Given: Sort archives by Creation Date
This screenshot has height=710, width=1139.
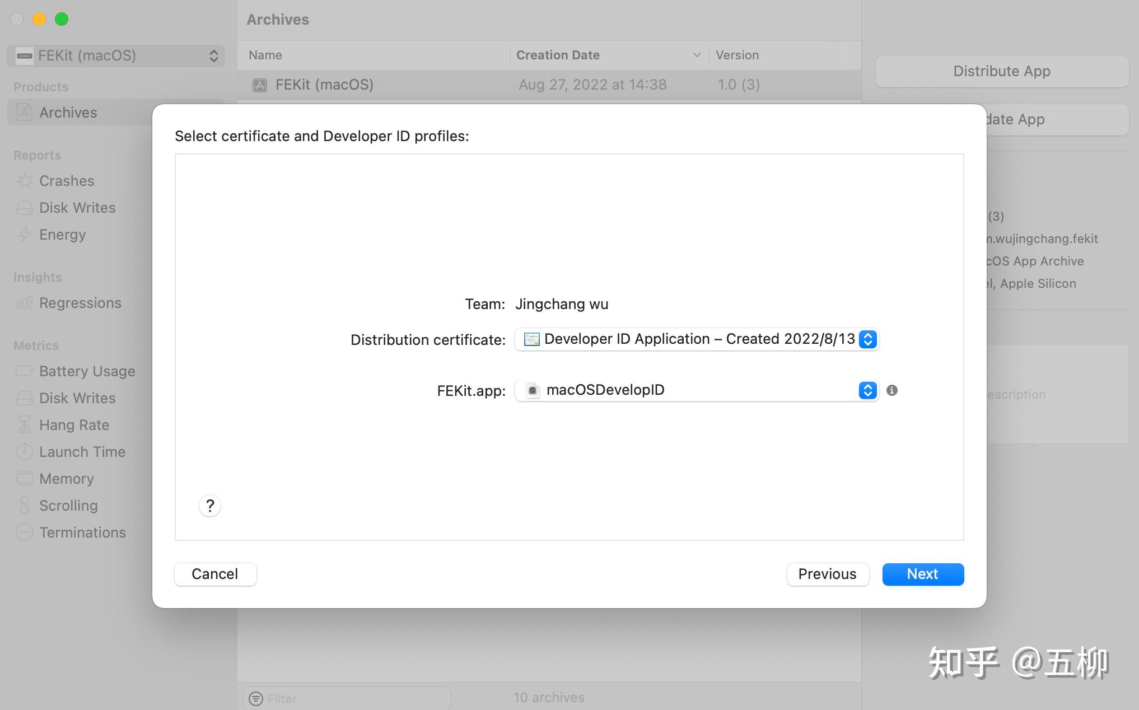Looking at the screenshot, I should point(558,54).
